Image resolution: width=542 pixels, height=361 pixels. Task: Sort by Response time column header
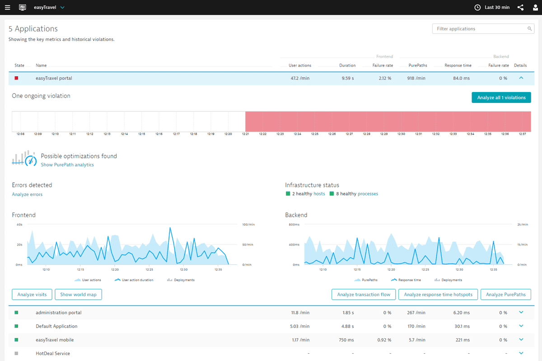[x=458, y=65]
